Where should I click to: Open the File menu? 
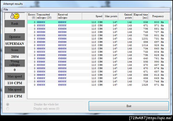(6, 9)
